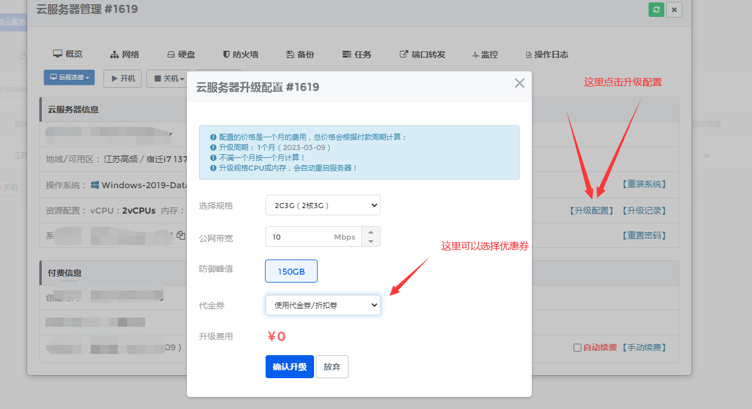Switch to the 端口转发 port forwarding tab
Viewport: 752px width, 409px height.
[x=422, y=54]
